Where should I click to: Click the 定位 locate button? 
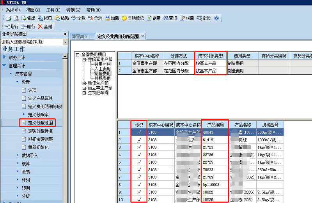pyautogui.click(x=204, y=18)
